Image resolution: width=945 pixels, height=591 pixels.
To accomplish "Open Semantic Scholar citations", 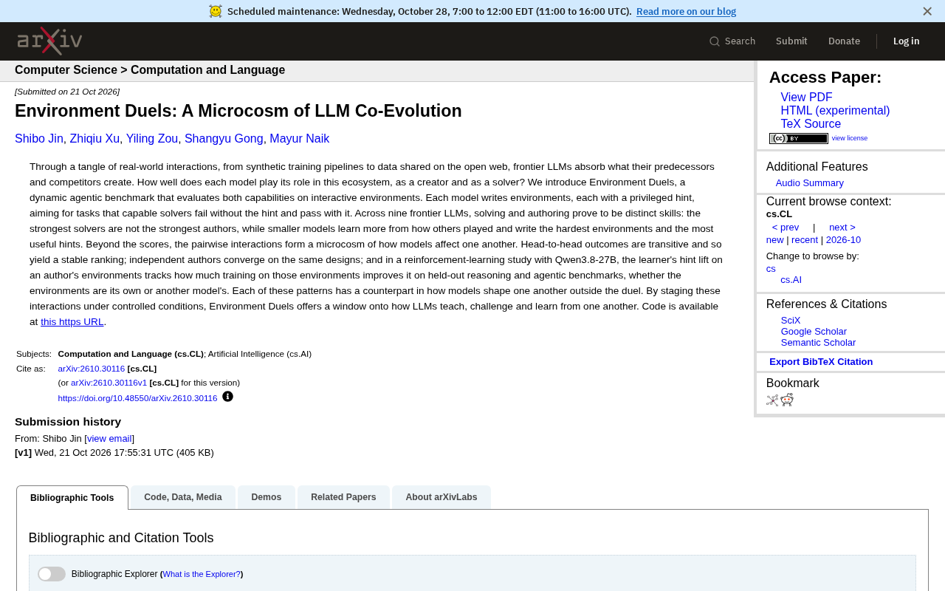I will [818, 343].
